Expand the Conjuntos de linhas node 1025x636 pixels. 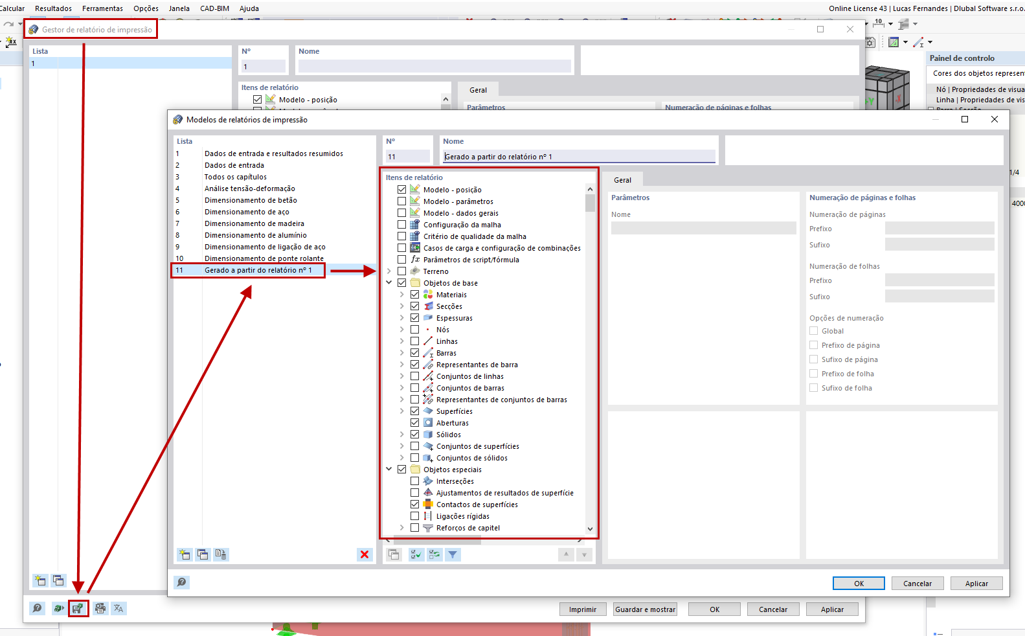402,376
